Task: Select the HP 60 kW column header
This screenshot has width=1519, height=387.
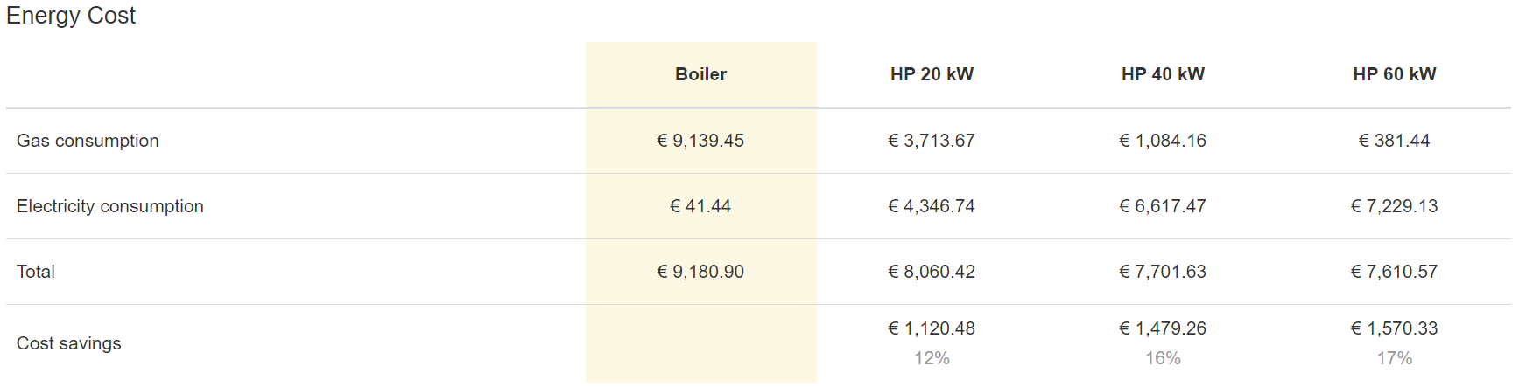Action: tap(1394, 74)
